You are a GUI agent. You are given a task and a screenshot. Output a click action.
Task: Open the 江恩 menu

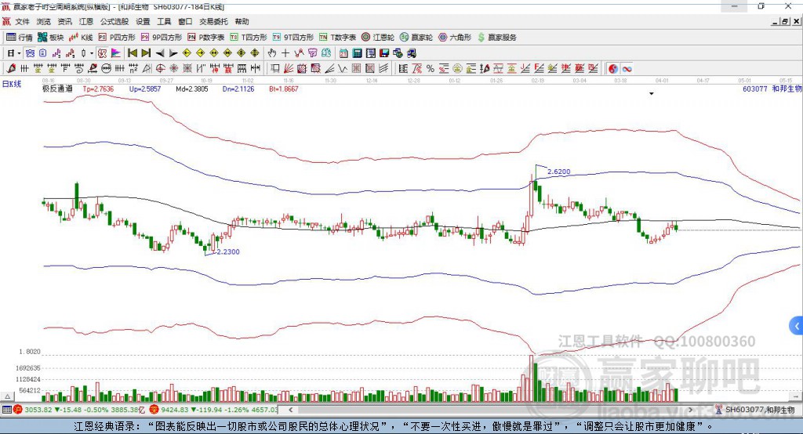click(86, 21)
